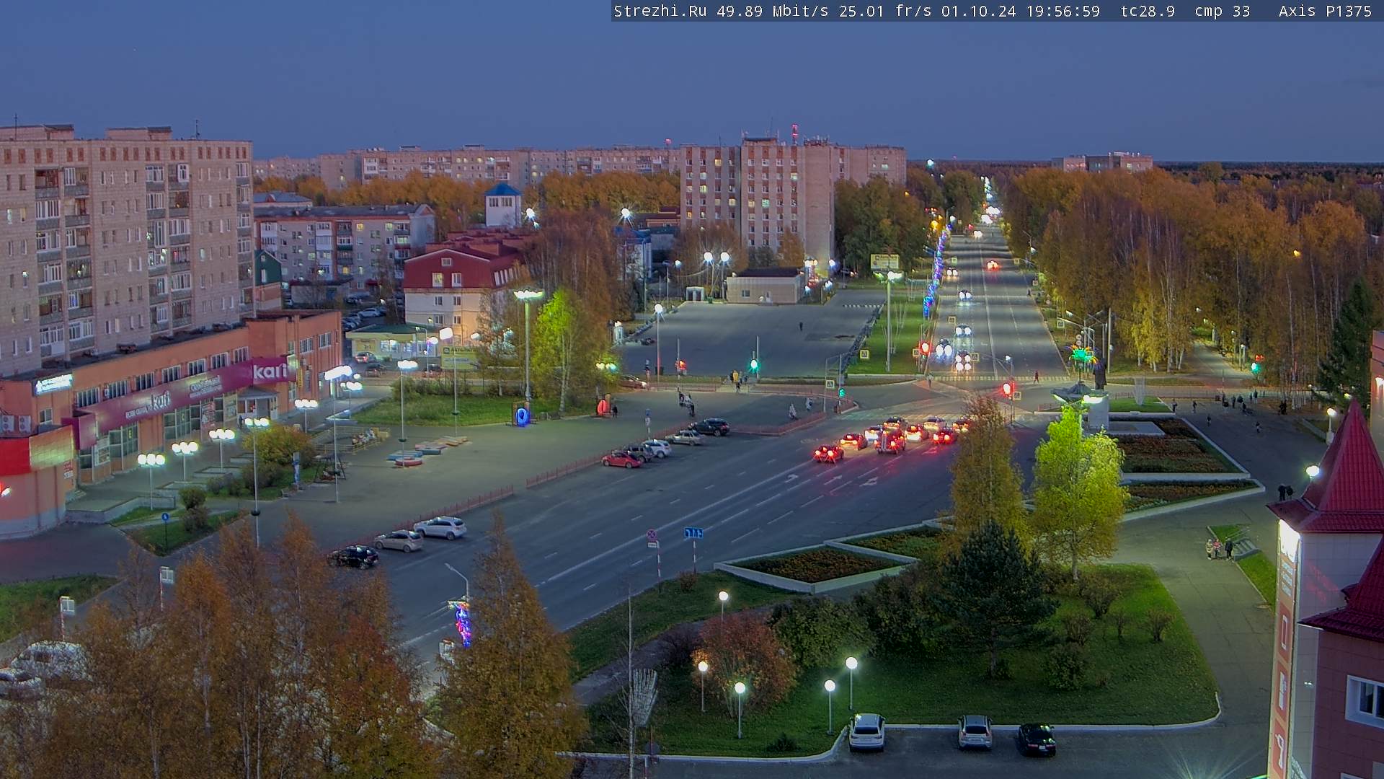Select the "Axis P1375" camera model text
Image resolution: width=1384 pixels, height=779 pixels.
pyautogui.click(x=1325, y=11)
